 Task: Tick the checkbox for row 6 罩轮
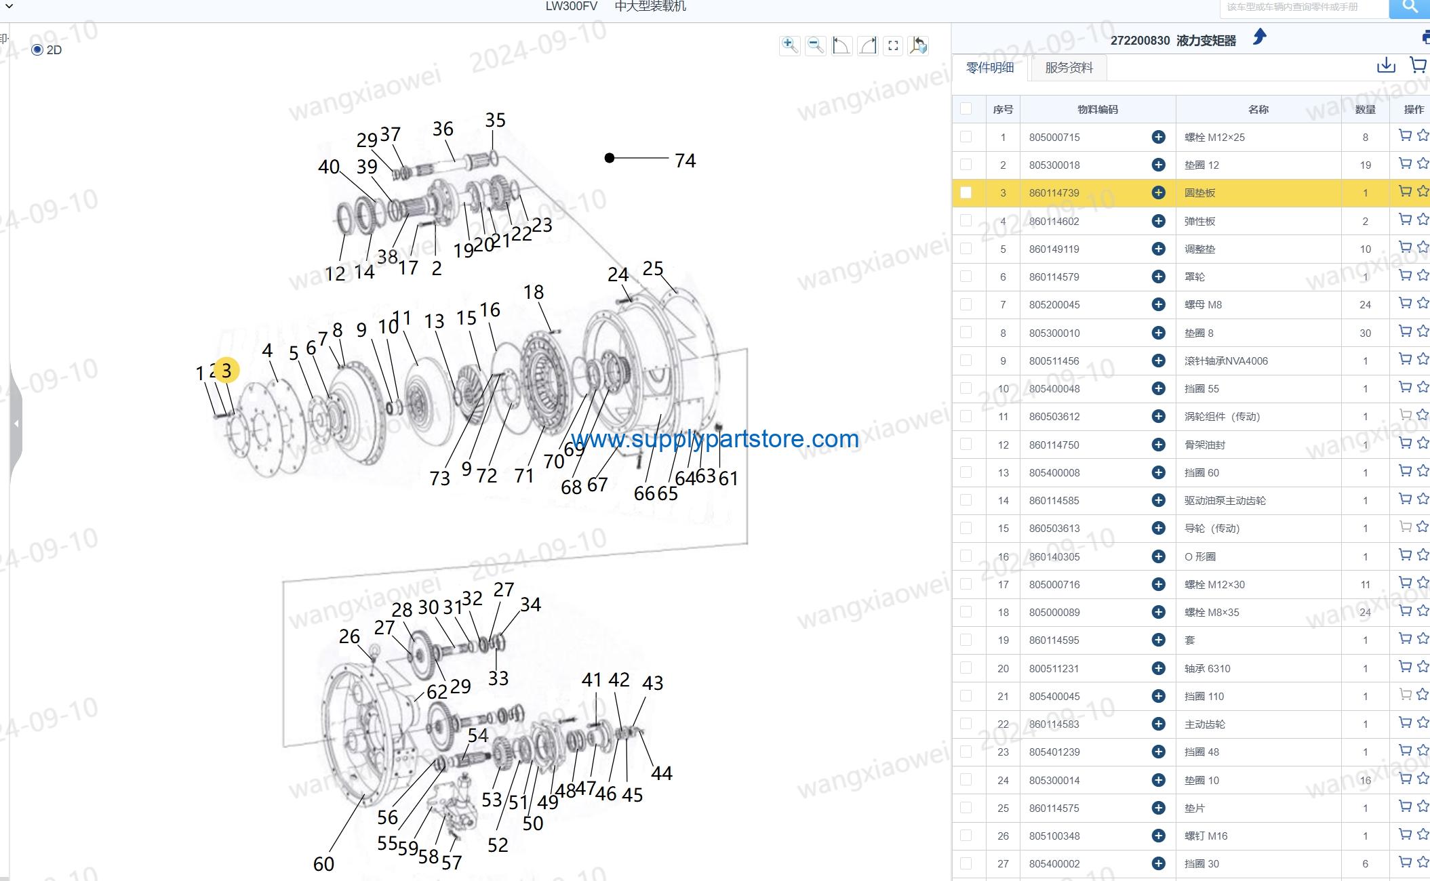tap(966, 276)
